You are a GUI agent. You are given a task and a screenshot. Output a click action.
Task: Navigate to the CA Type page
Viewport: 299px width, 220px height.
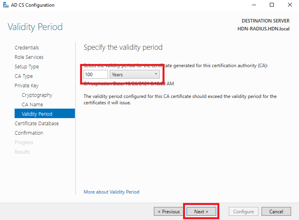click(24, 76)
